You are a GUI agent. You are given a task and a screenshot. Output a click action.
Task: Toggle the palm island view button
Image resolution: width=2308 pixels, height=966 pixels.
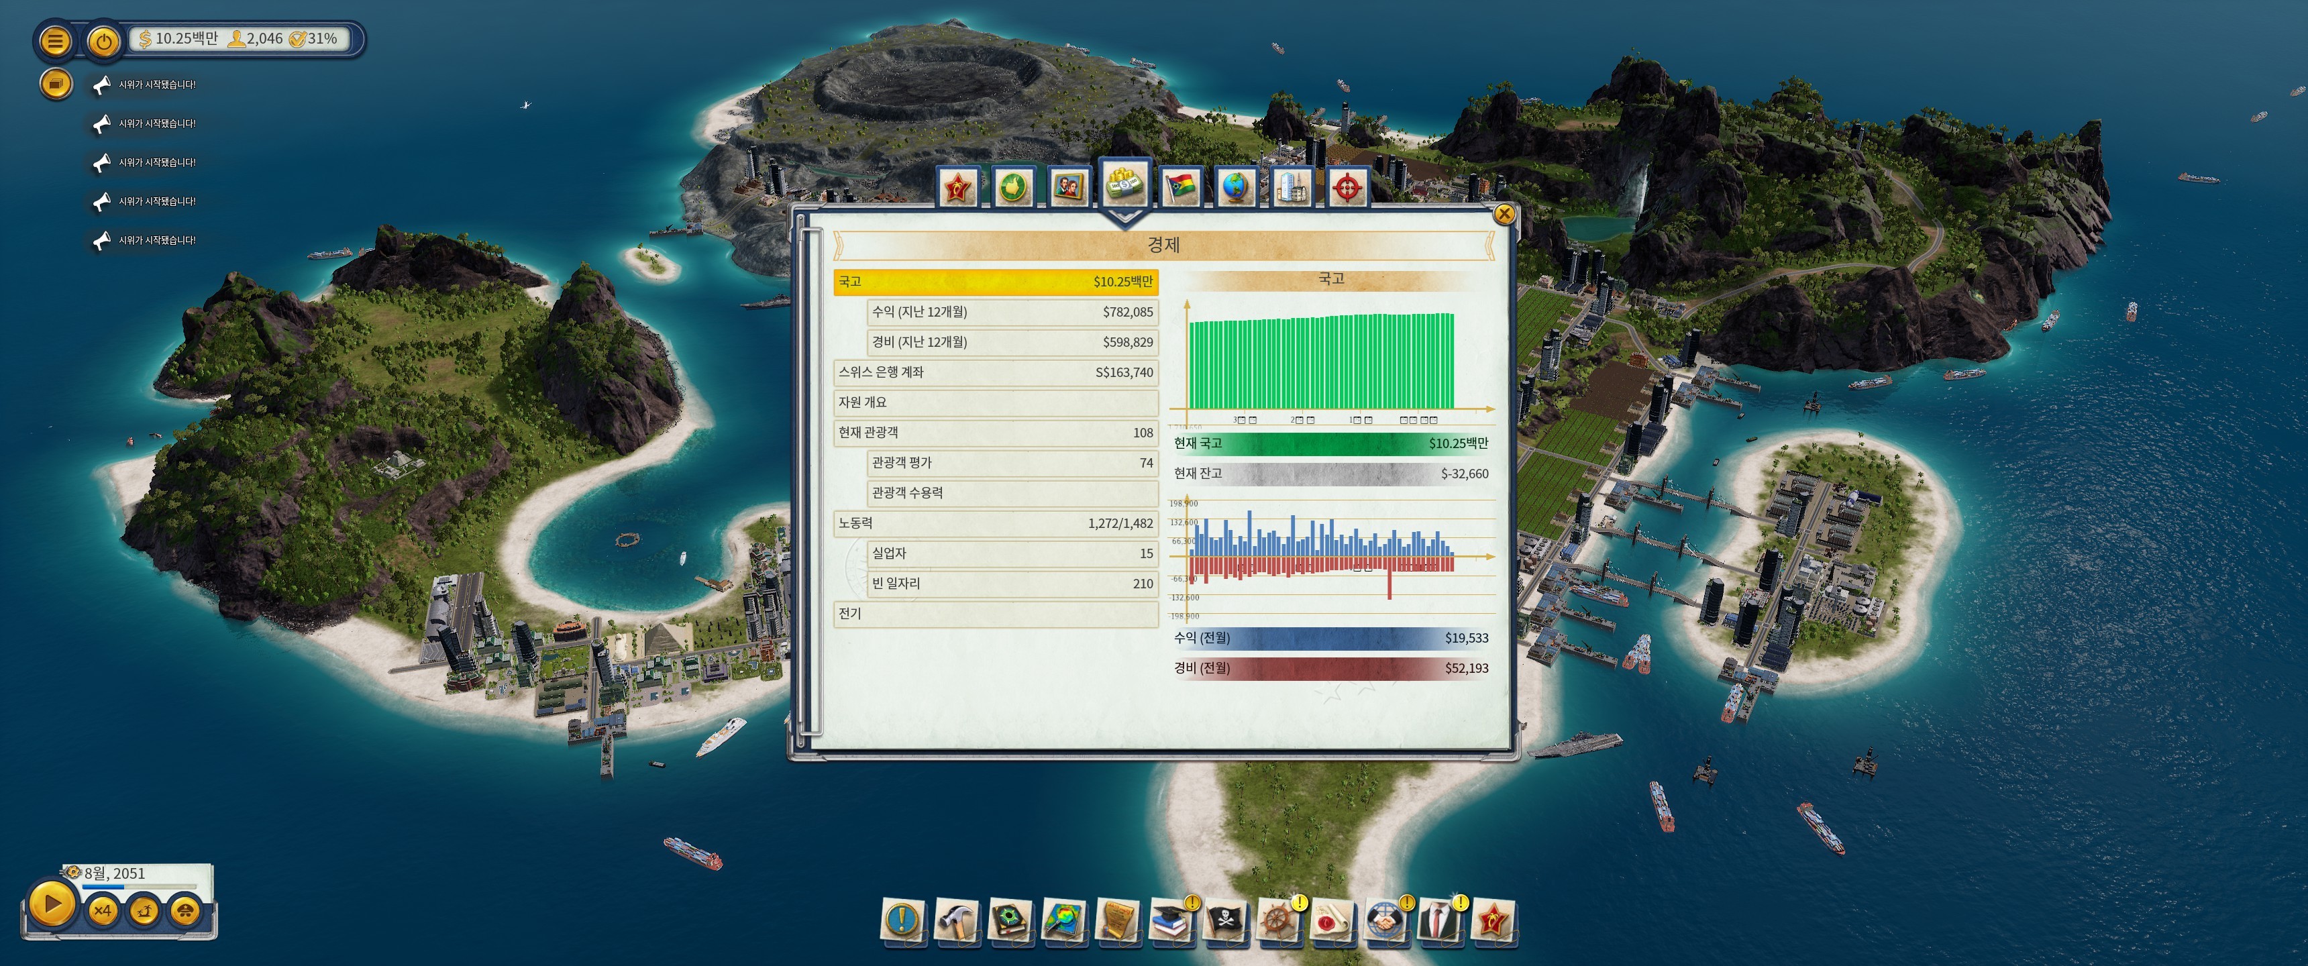pos(144,910)
